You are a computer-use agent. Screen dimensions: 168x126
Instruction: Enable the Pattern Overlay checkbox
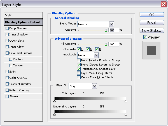point(7,90)
